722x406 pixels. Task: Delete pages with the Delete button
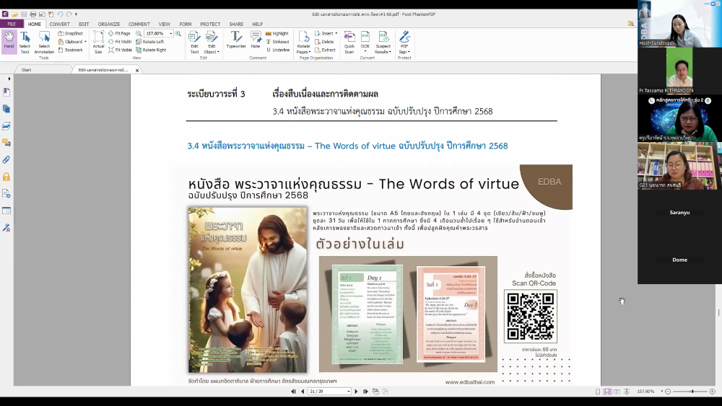tap(325, 41)
